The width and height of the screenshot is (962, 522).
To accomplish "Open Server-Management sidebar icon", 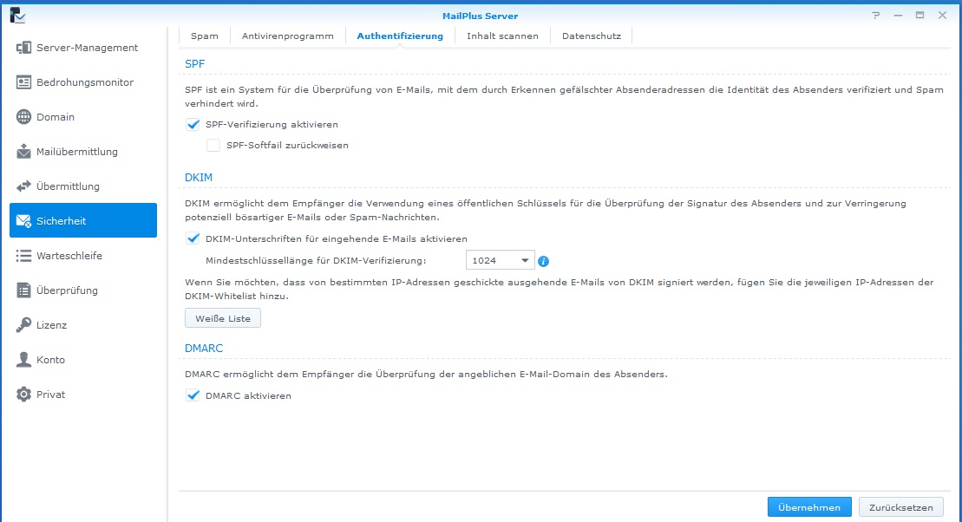I will coord(23,48).
